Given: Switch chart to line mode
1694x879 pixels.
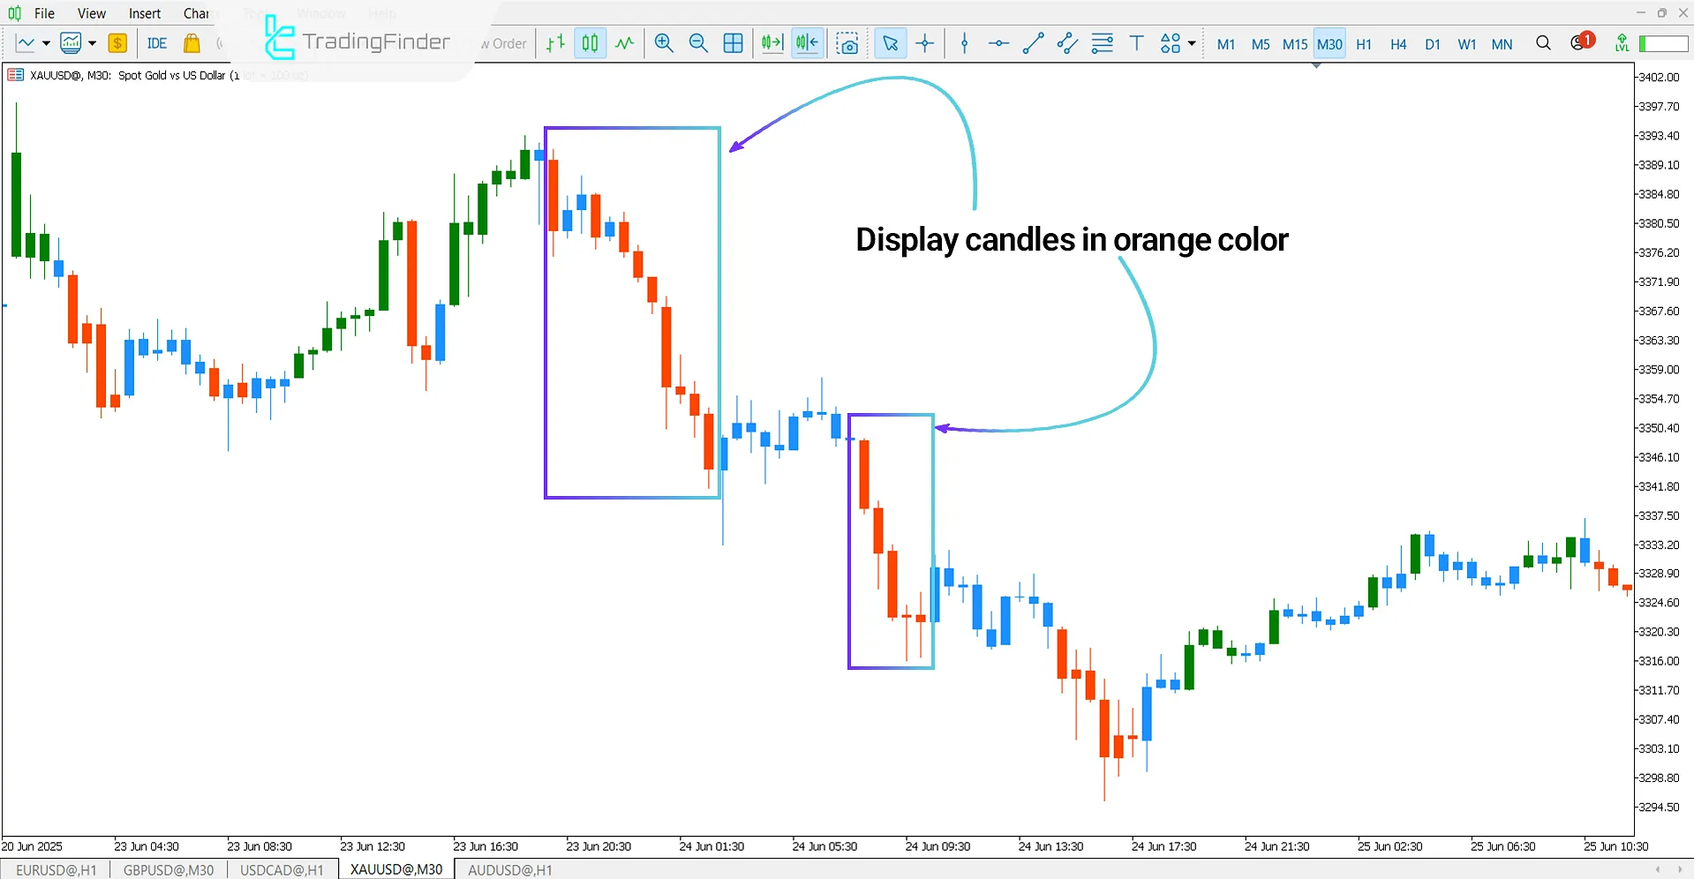Looking at the screenshot, I should pyautogui.click(x=625, y=42).
